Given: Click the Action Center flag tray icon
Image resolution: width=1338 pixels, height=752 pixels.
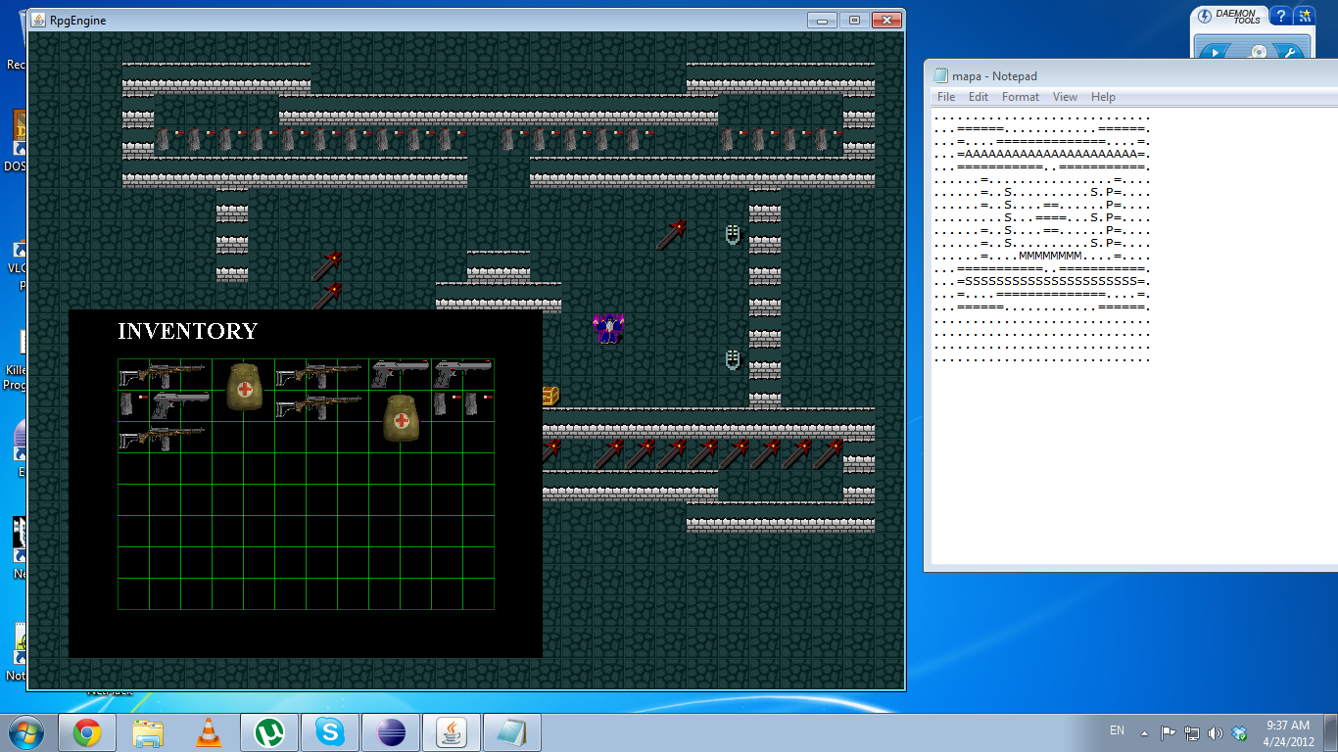Looking at the screenshot, I should [x=1168, y=732].
